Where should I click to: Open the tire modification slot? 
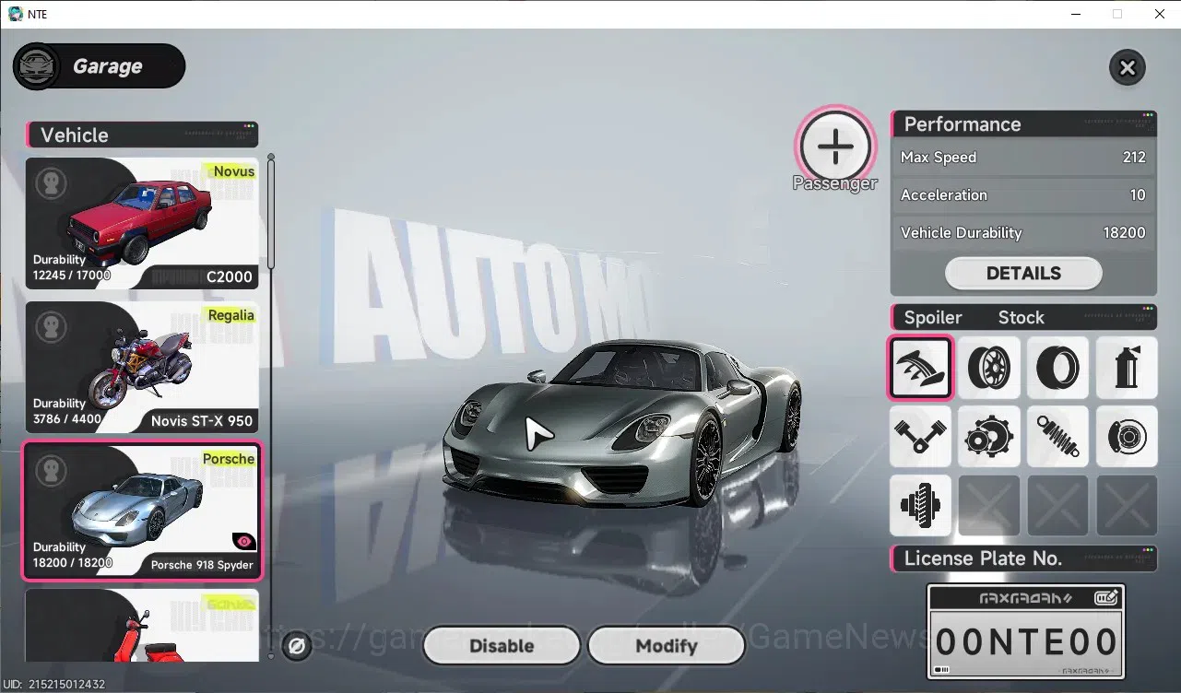tap(1057, 367)
